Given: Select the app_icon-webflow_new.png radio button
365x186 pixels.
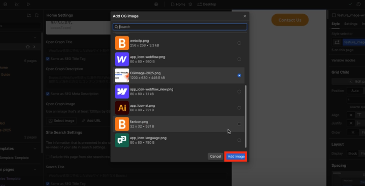Looking at the screenshot, I should [239, 91].
